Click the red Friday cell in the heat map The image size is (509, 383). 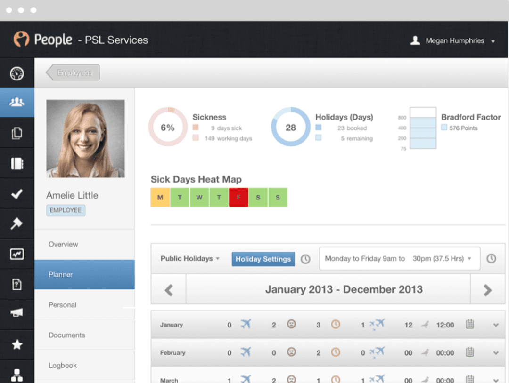coord(238,197)
